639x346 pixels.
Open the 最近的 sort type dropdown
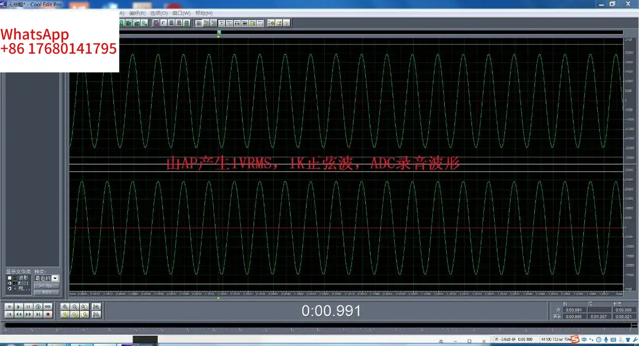pyautogui.click(x=46, y=278)
